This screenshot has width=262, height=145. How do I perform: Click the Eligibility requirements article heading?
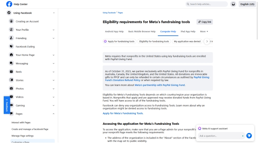tap(146, 22)
